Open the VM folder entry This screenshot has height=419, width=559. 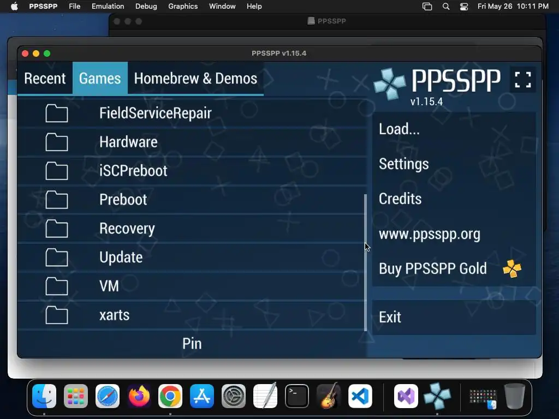(x=192, y=286)
